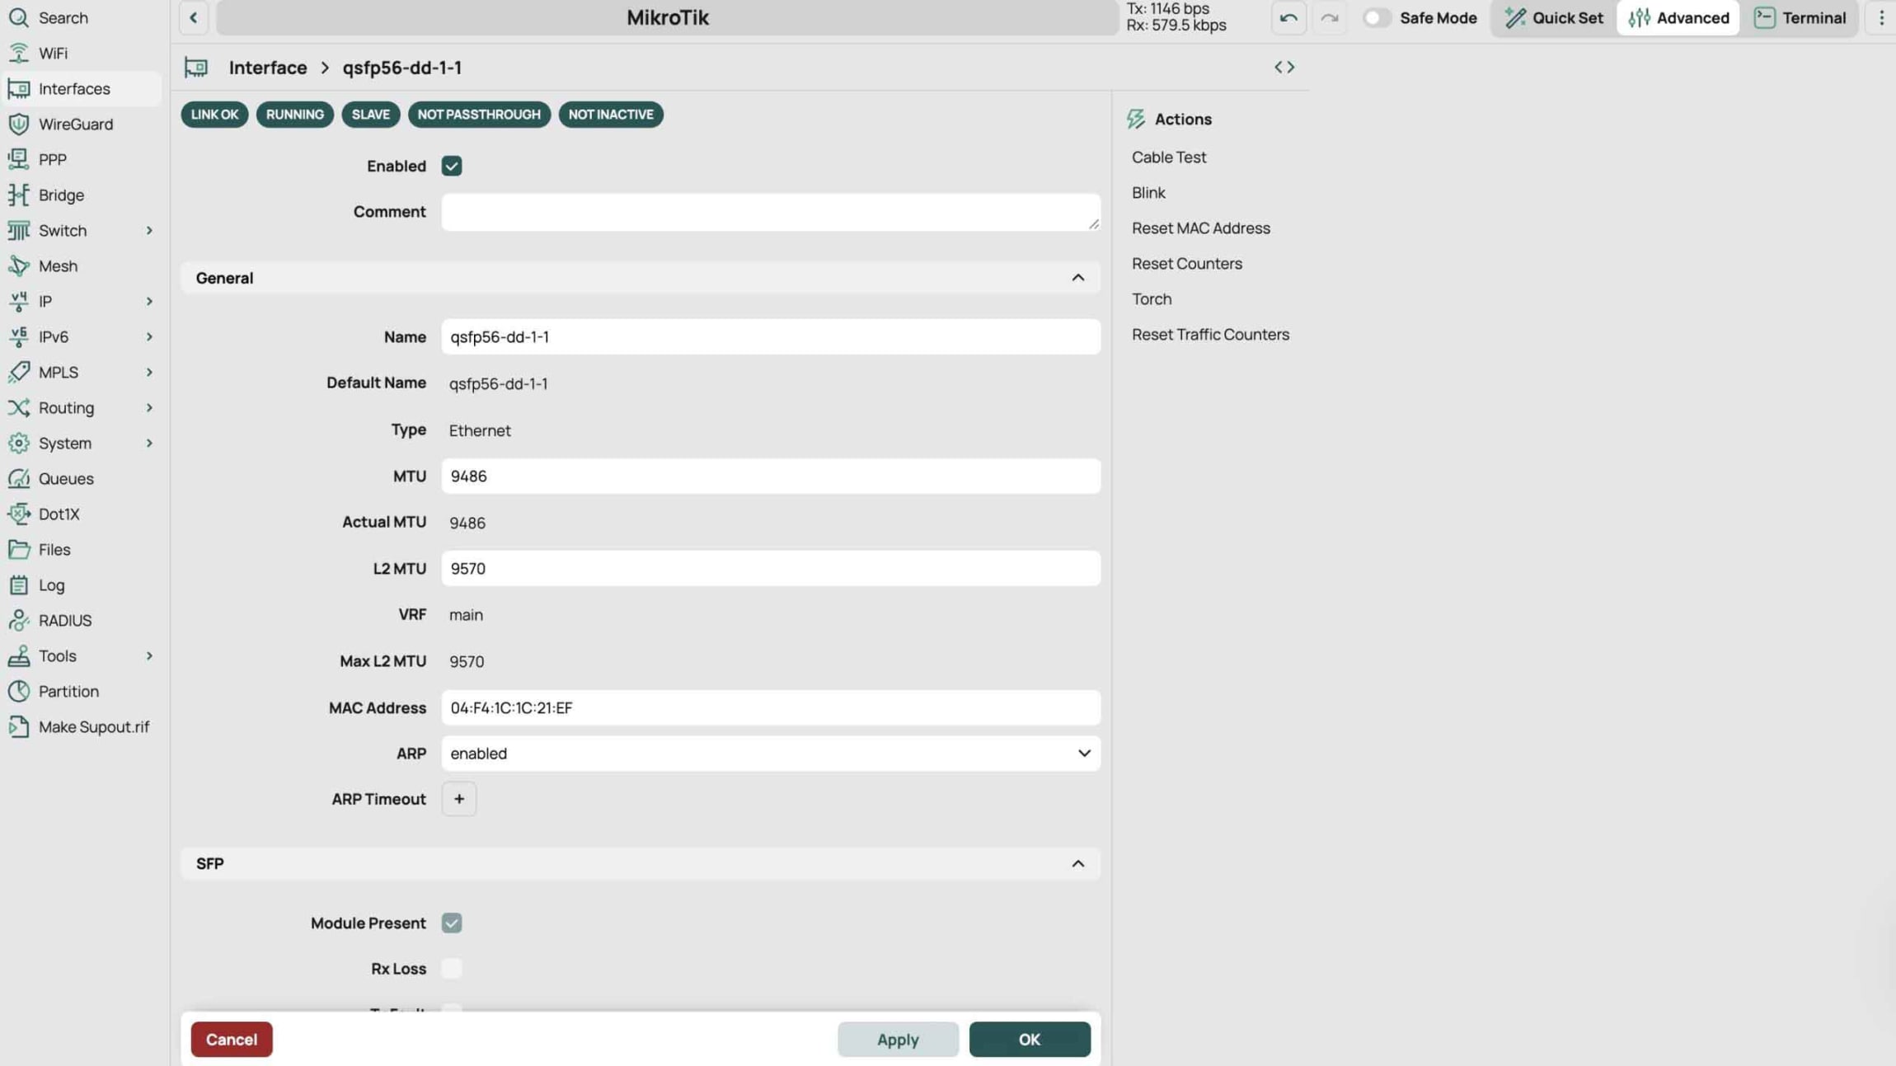Uncheck the Enabled checkbox
Viewport: 1896px width, 1066px height.
pyautogui.click(x=451, y=165)
